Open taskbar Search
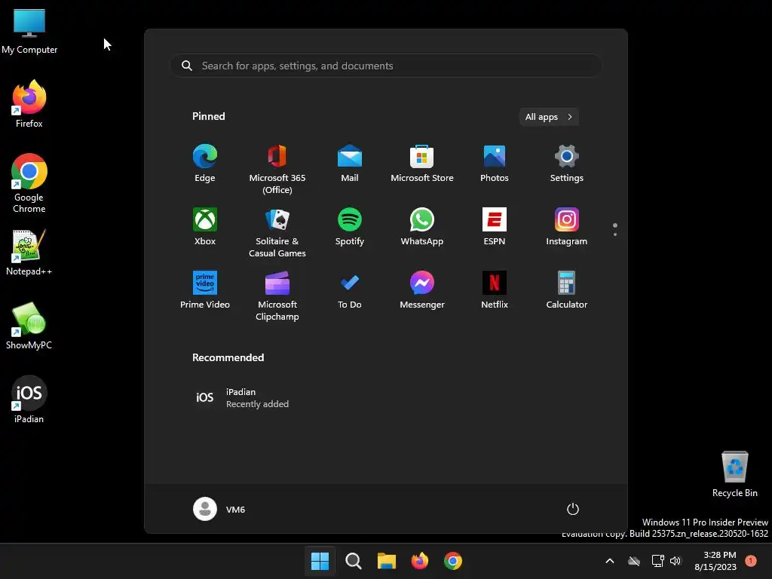Viewport: 772px width, 579px height. [x=353, y=561]
